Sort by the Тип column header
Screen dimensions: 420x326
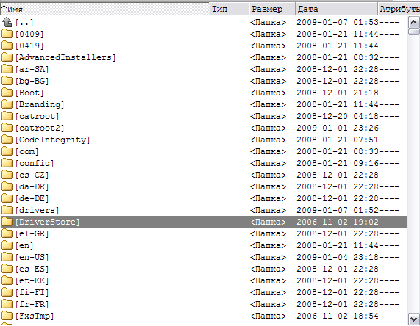(x=229, y=9)
